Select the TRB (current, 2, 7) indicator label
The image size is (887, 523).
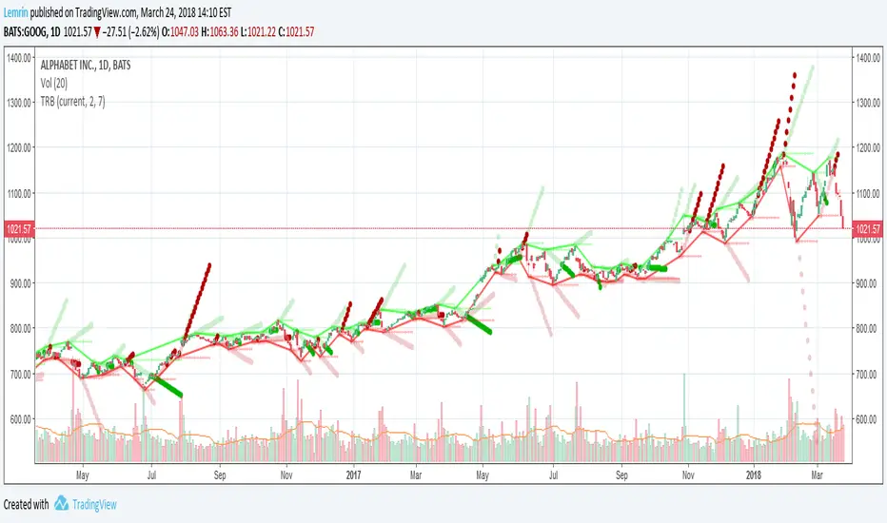click(x=72, y=102)
